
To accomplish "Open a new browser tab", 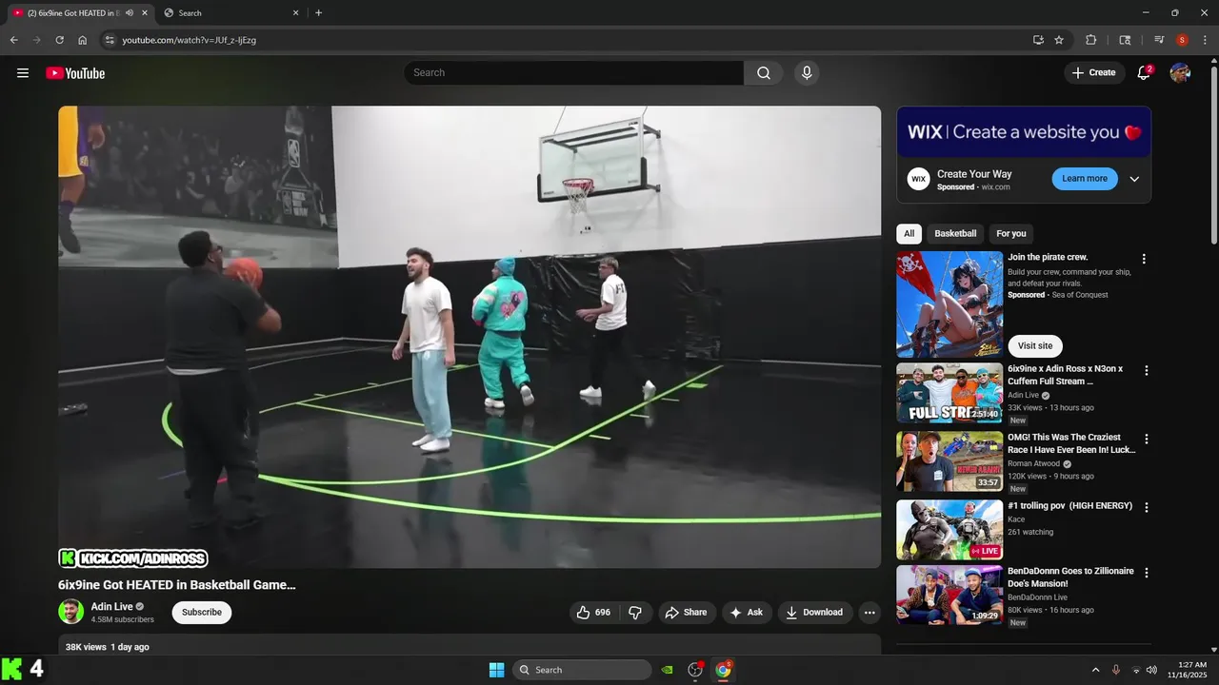I will tap(318, 13).
